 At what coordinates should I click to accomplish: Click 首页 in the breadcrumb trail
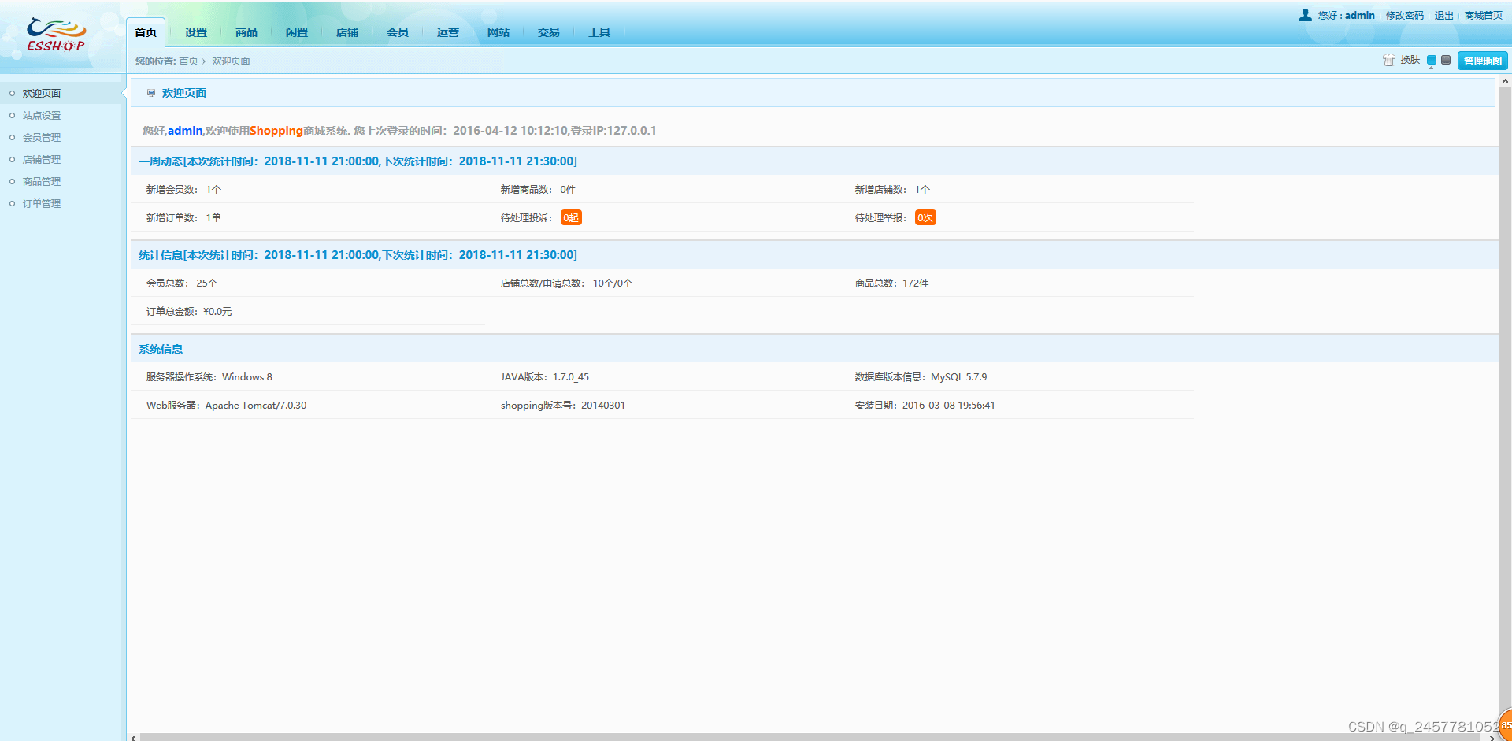point(187,61)
